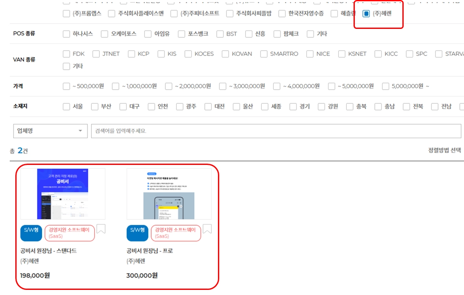
Task: Filter price up to 4,000,000원
Action: (277, 86)
